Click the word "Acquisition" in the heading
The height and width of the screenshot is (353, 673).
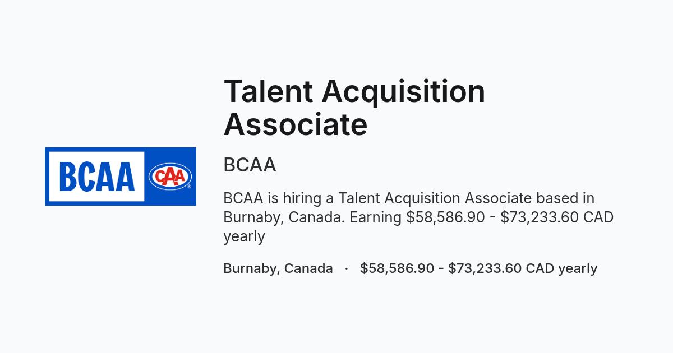click(403, 92)
